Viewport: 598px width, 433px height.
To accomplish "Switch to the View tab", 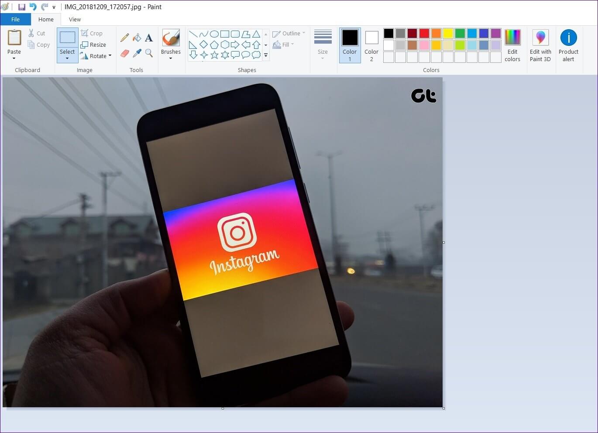I will [75, 19].
